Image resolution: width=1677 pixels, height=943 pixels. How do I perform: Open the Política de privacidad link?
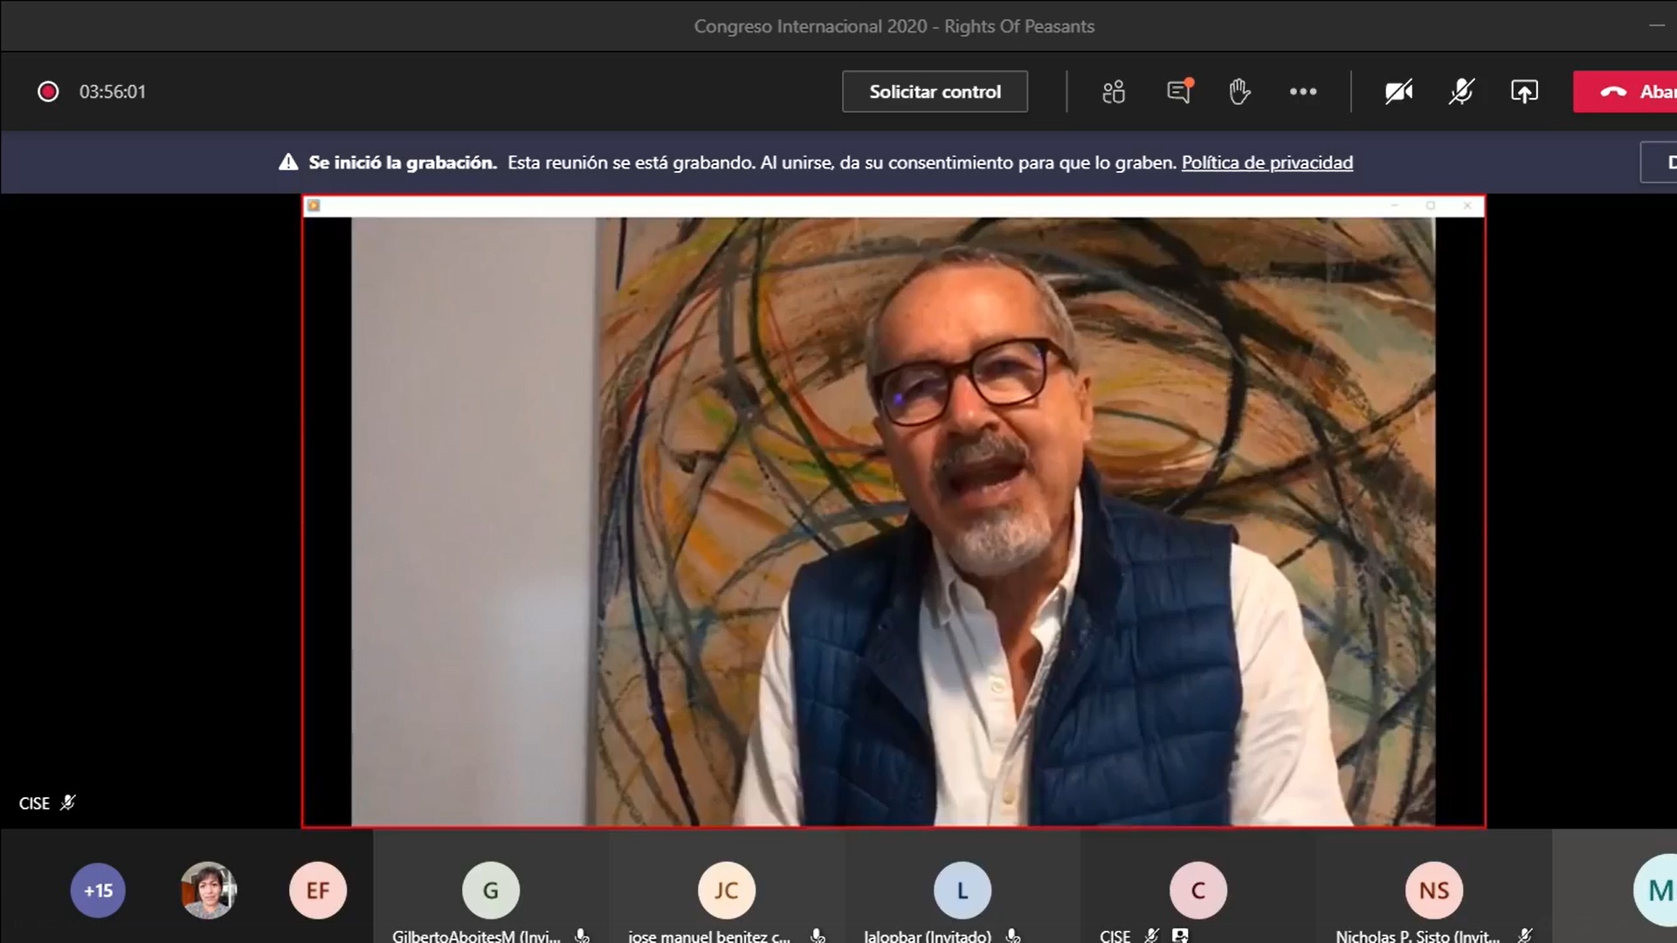point(1266,162)
